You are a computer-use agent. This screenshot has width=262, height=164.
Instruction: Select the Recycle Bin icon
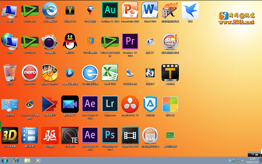pos(10,73)
